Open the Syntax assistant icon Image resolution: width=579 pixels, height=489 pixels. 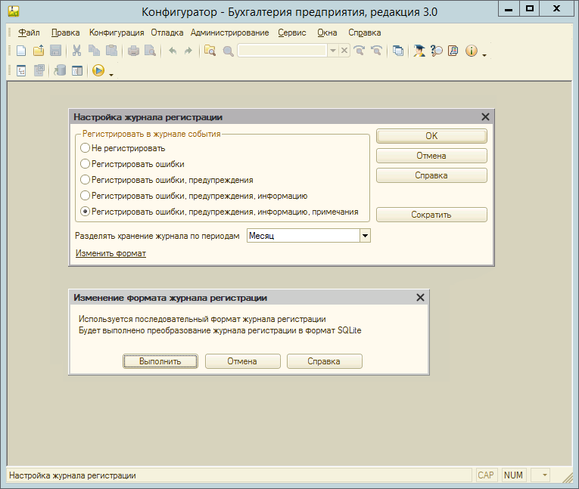419,51
